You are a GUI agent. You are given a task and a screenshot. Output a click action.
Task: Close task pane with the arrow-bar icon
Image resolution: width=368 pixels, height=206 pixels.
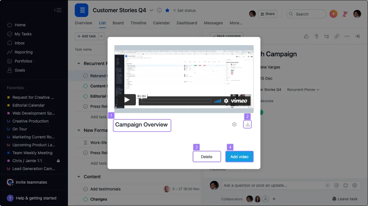tap(357, 36)
